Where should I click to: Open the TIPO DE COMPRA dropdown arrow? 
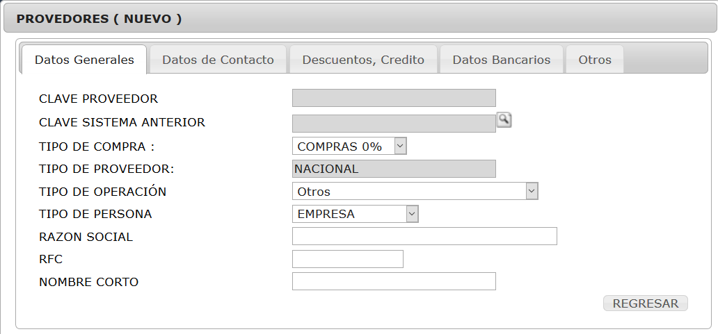pos(400,147)
